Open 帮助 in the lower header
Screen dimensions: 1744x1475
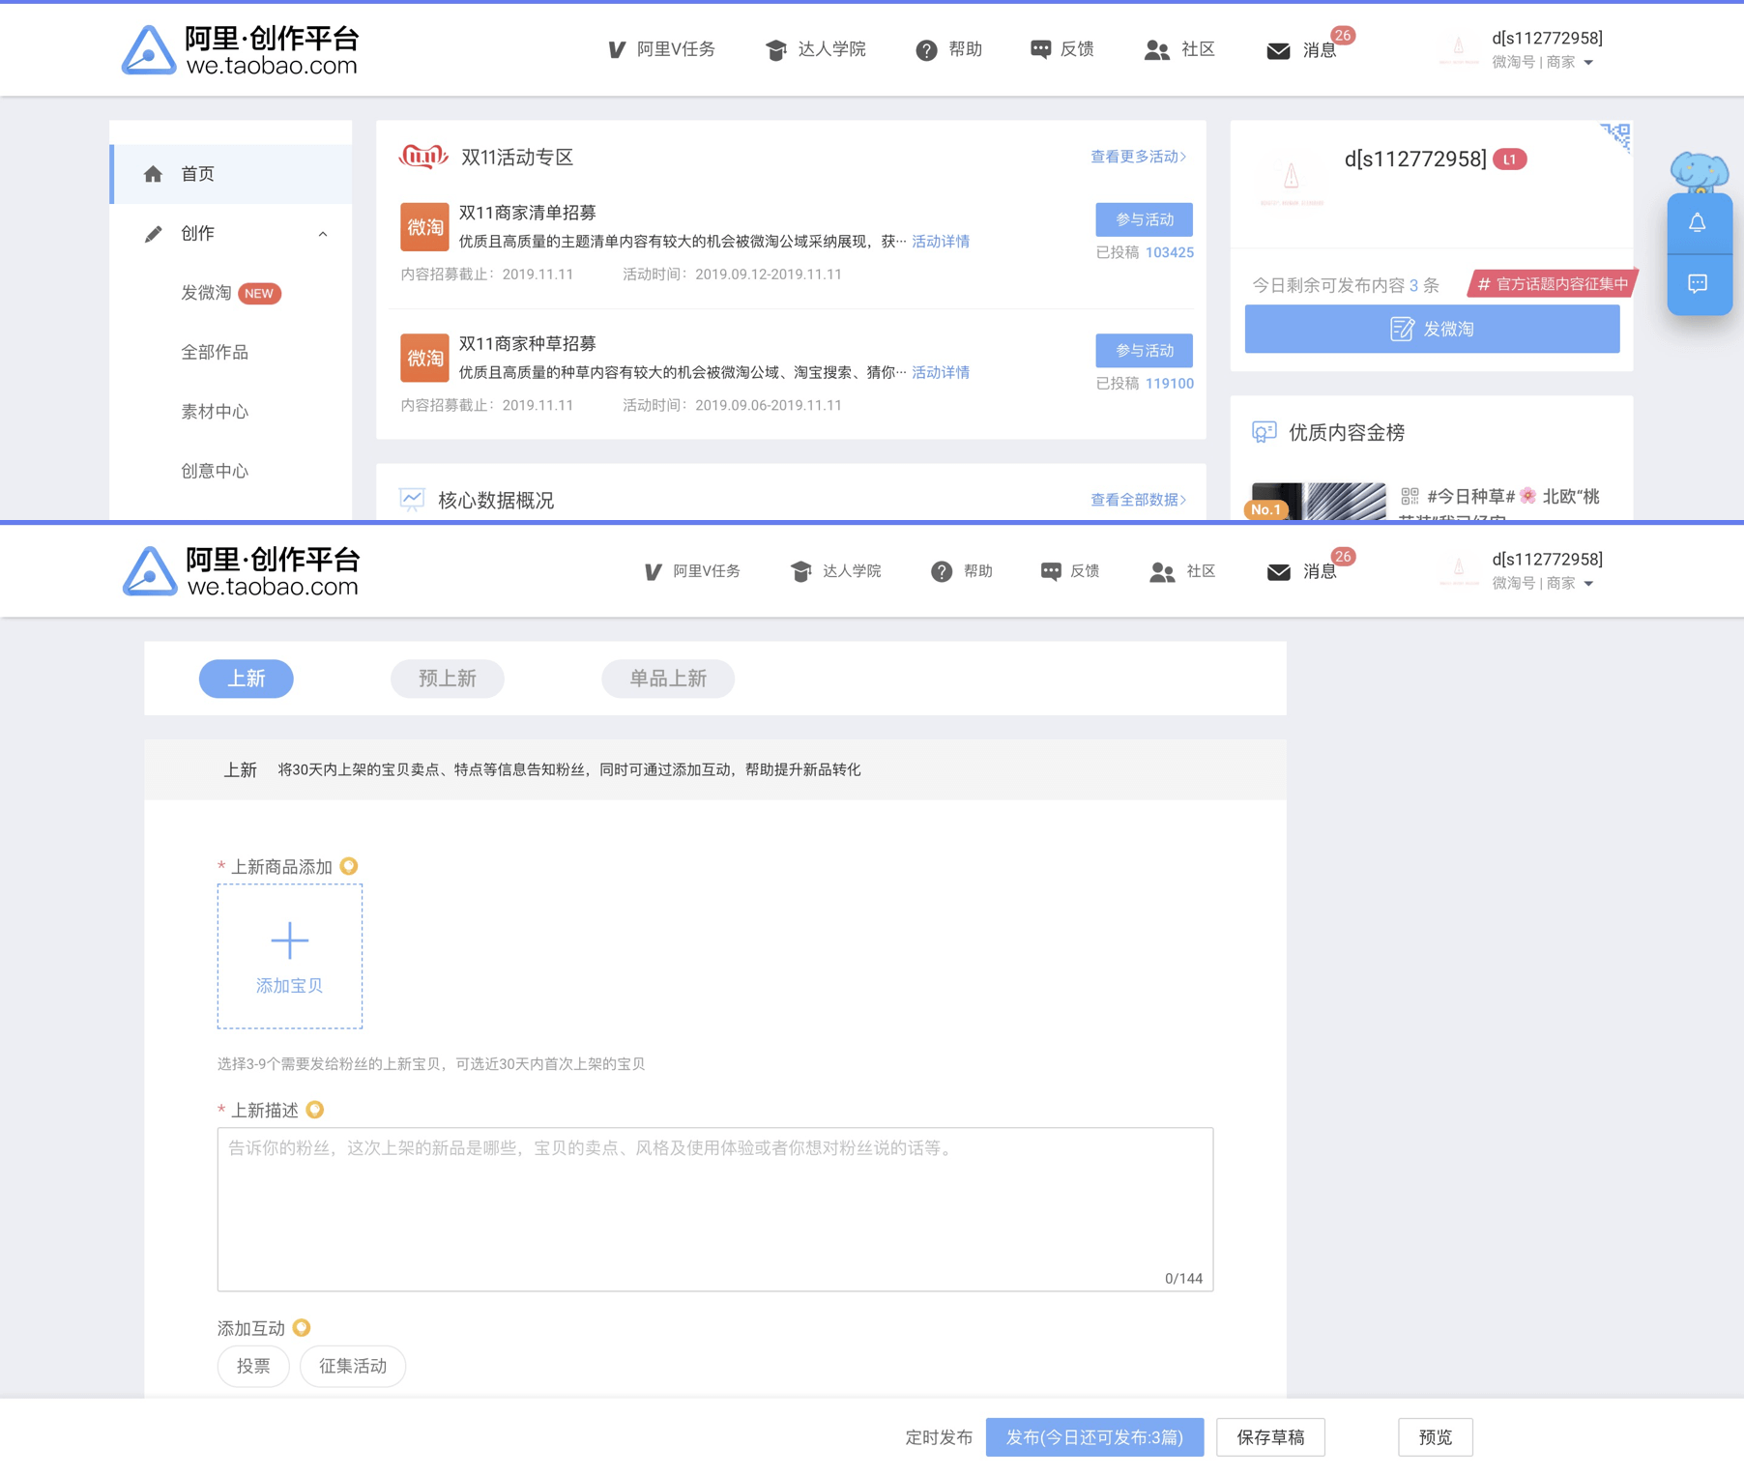(962, 571)
